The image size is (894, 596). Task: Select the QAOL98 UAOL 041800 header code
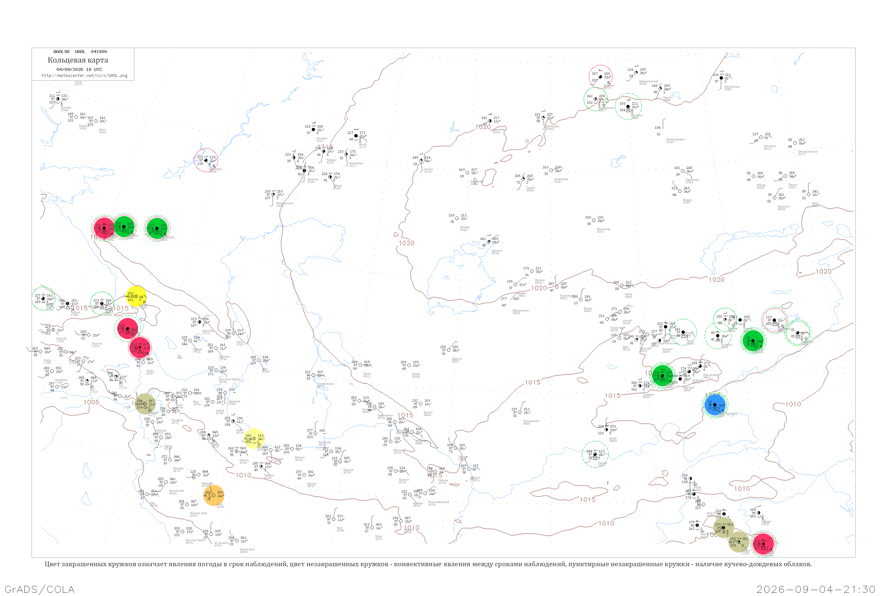(80, 52)
